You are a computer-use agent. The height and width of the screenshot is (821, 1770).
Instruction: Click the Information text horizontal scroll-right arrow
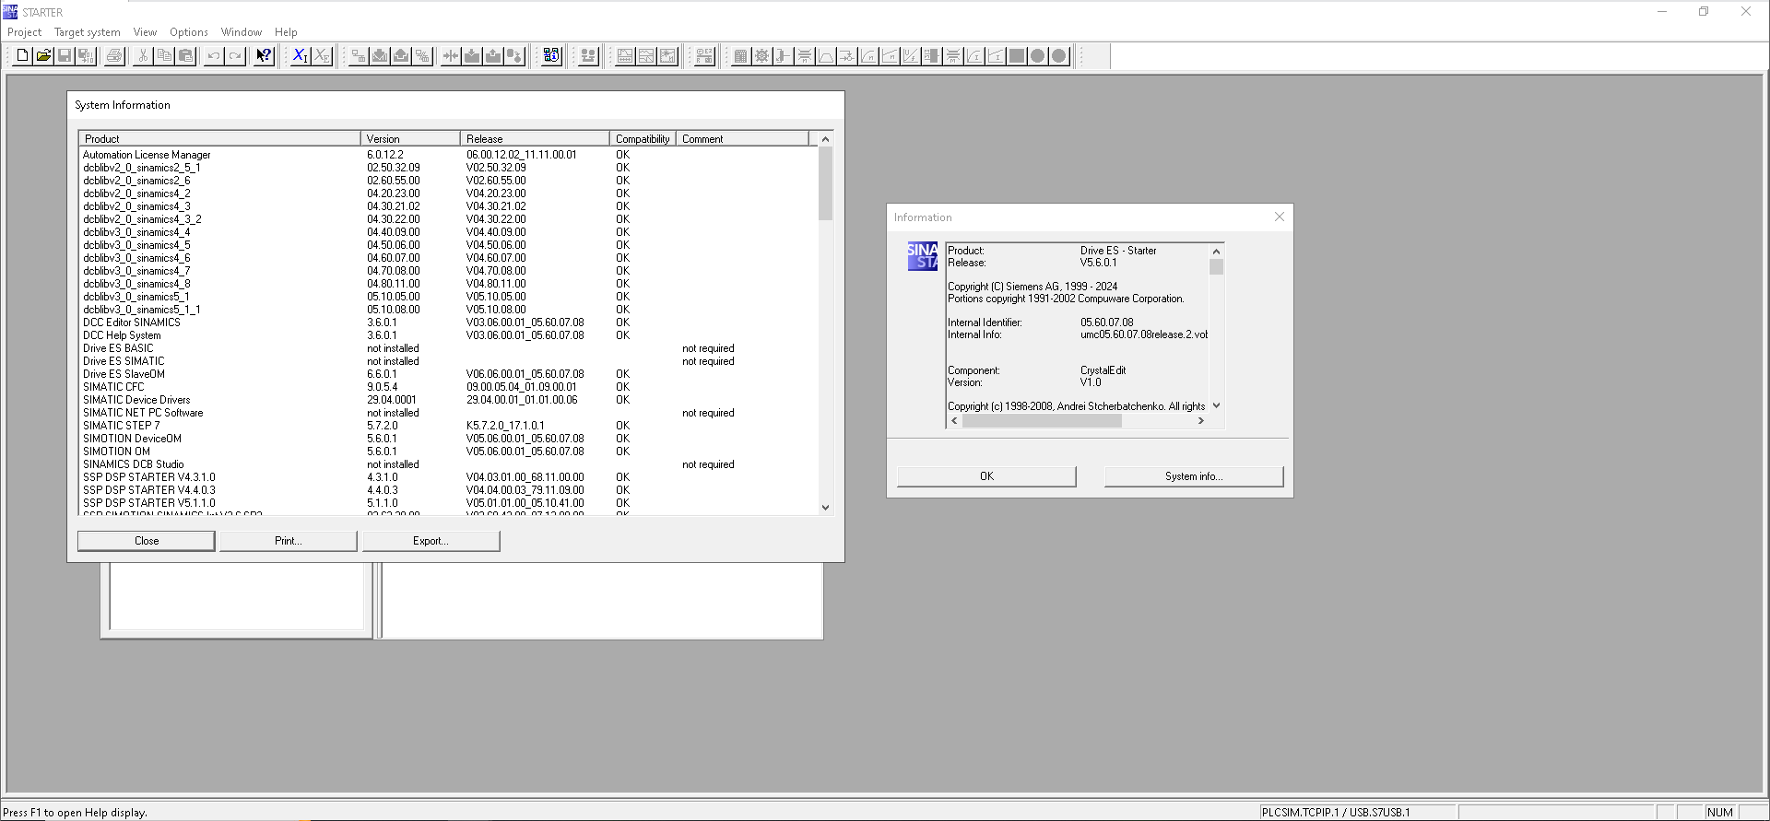(x=1200, y=421)
